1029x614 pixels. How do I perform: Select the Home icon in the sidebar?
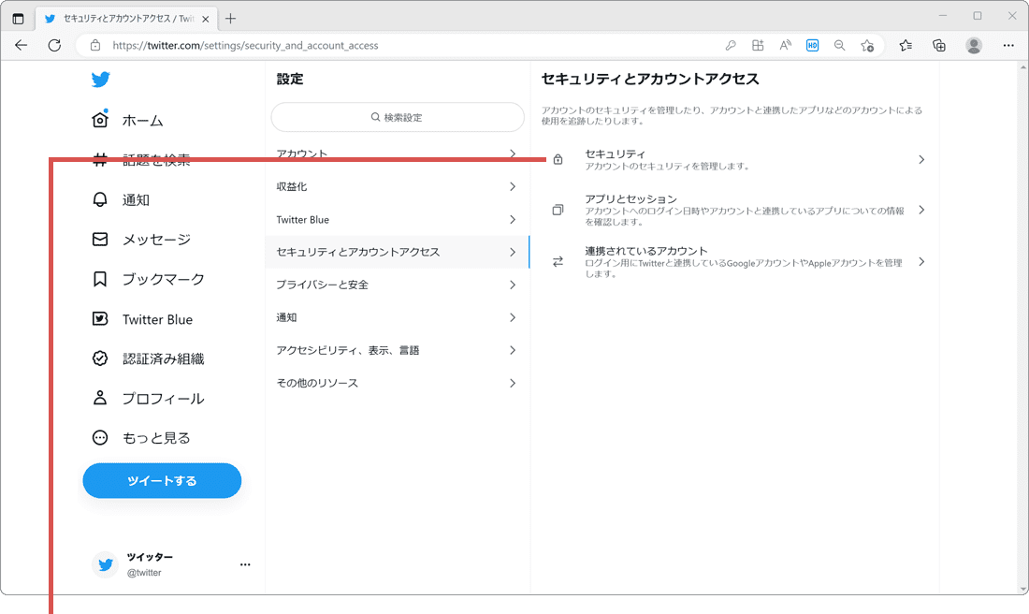coord(100,120)
